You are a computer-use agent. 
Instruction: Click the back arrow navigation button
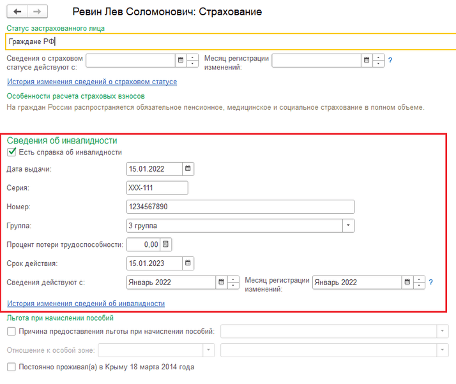coord(17,11)
